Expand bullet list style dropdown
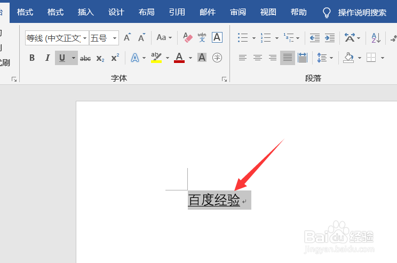Screen dimensions: 397x263 point(254,38)
